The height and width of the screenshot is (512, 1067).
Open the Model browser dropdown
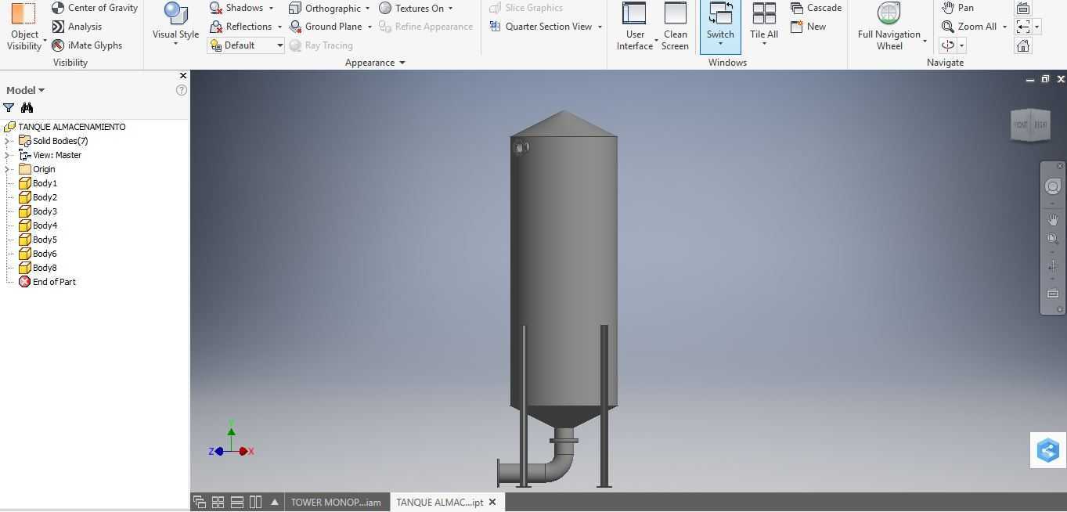point(25,90)
